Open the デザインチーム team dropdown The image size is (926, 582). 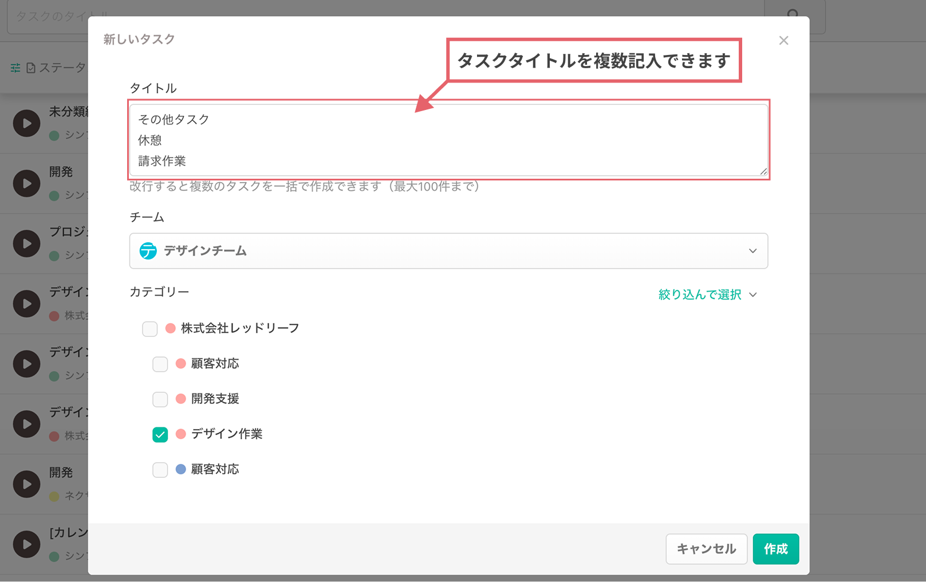tap(448, 251)
